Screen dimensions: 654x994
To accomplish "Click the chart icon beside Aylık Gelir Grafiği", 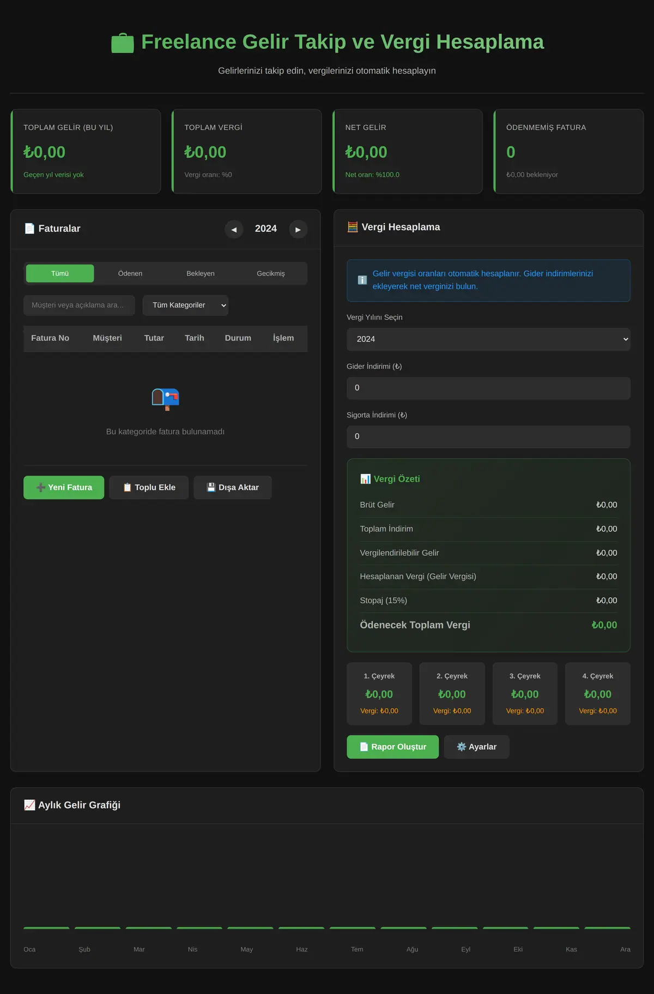I will [x=29, y=805].
